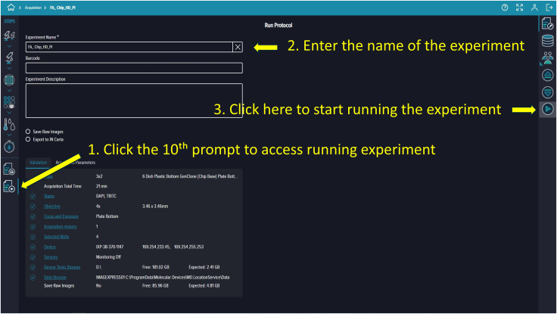Toggle fullscreen mode icon
The height and width of the screenshot is (314, 557).
tap(519, 8)
